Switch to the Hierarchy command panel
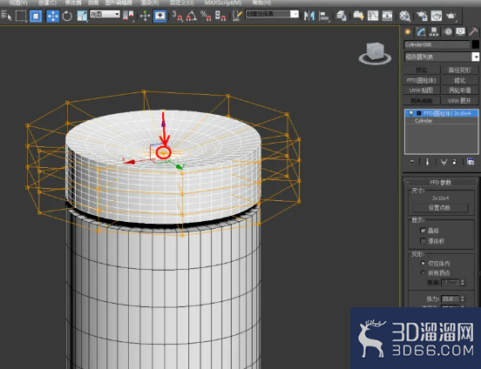Image resolution: width=481 pixels, height=369 pixels. click(434, 32)
